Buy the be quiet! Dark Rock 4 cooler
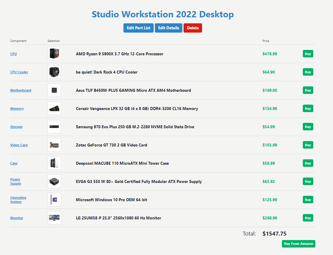This screenshot has height=255, width=333. coord(308,72)
